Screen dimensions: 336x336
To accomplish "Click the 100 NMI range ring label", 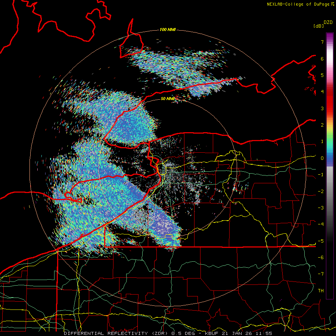I will [168, 29].
